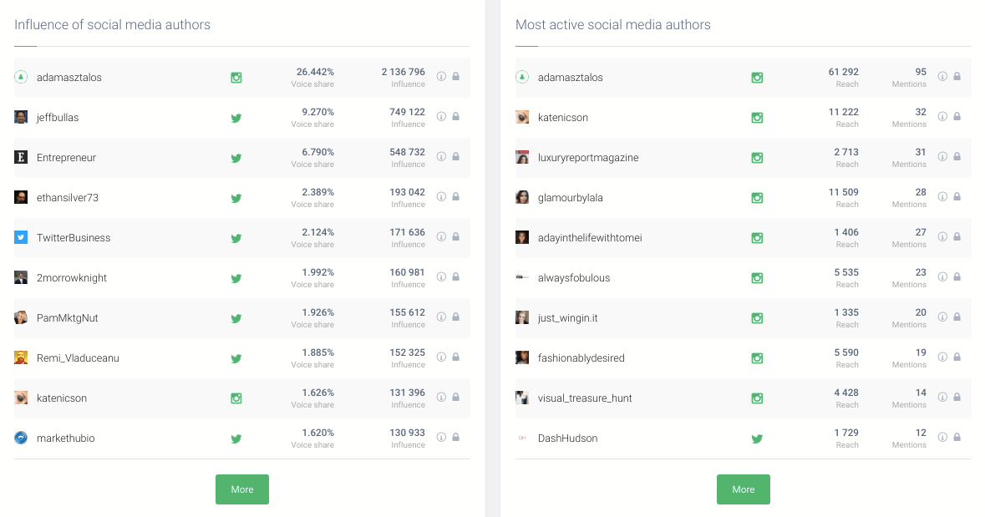
Task: Click the Instagram icon beside katenicson in Influence list
Action: (x=236, y=398)
